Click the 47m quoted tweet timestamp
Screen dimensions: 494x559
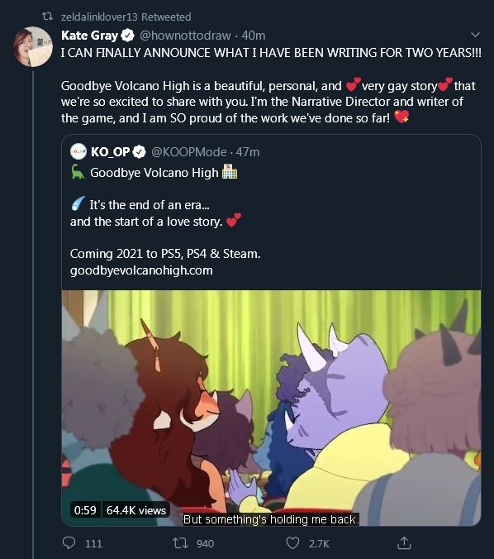(x=248, y=152)
